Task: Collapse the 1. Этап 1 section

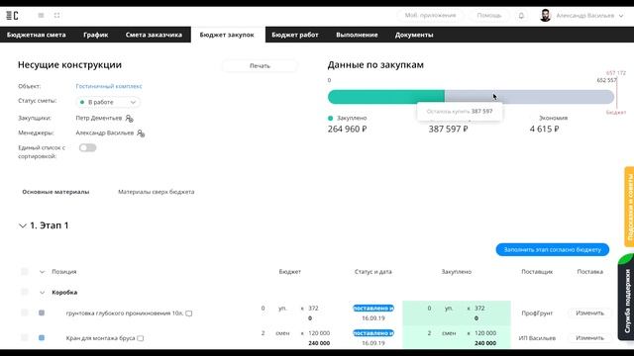Action: pos(23,225)
